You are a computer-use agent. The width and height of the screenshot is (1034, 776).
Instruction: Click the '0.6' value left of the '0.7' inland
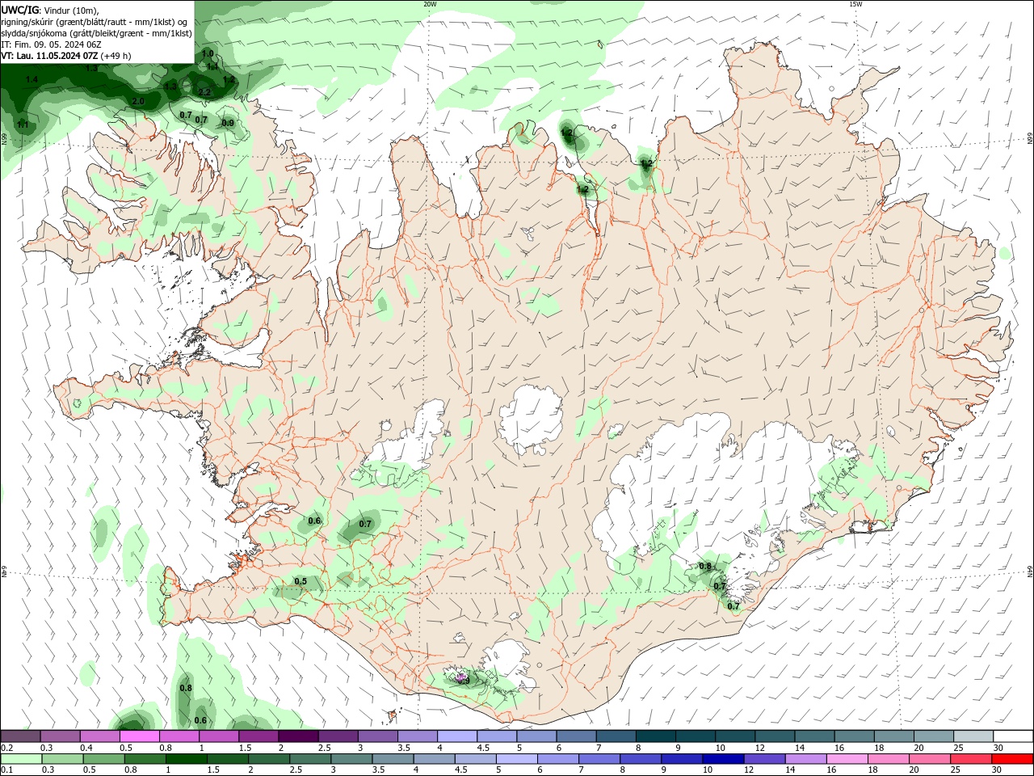[314, 521]
